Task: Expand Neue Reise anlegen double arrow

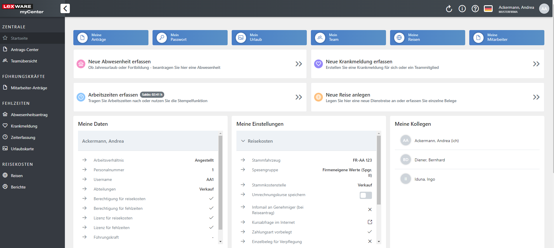Action: [x=536, y=97]
